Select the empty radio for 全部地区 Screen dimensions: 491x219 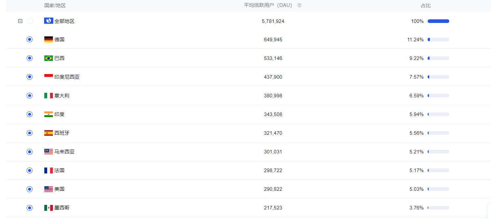pyautogui.click(x=30, y=21)
